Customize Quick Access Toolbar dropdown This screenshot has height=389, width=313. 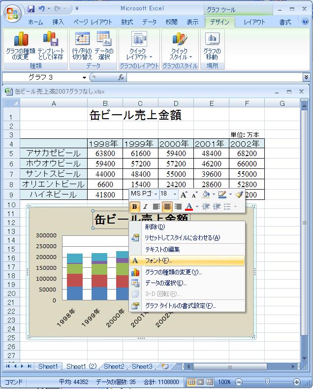point(77,9)
